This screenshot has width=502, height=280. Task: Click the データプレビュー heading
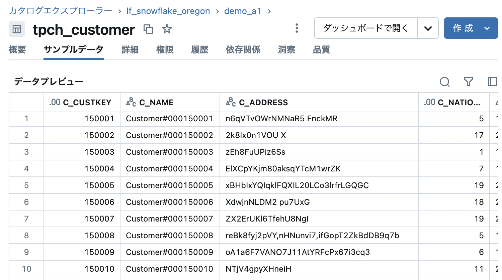[49, 82]
